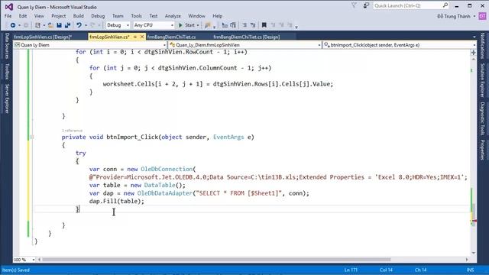Viewport: 489px width, 275px height.
Task: Open the Do Trung Thanh account dropdown
Action: pyautogui.click(x=474, y=16)
